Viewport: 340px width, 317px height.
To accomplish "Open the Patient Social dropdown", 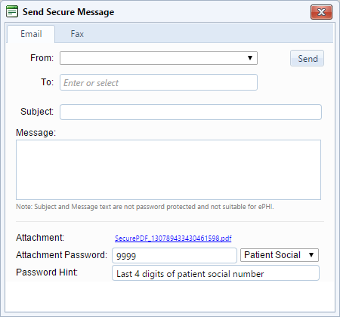I will coord(280,255).
